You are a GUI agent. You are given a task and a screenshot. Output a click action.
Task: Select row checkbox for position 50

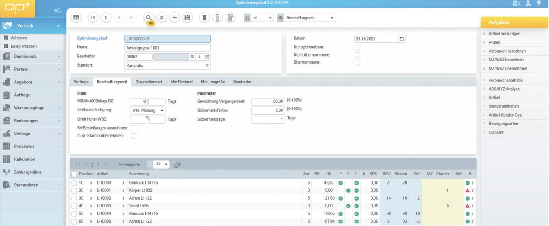pyautogui.click(x=74, y=214)
